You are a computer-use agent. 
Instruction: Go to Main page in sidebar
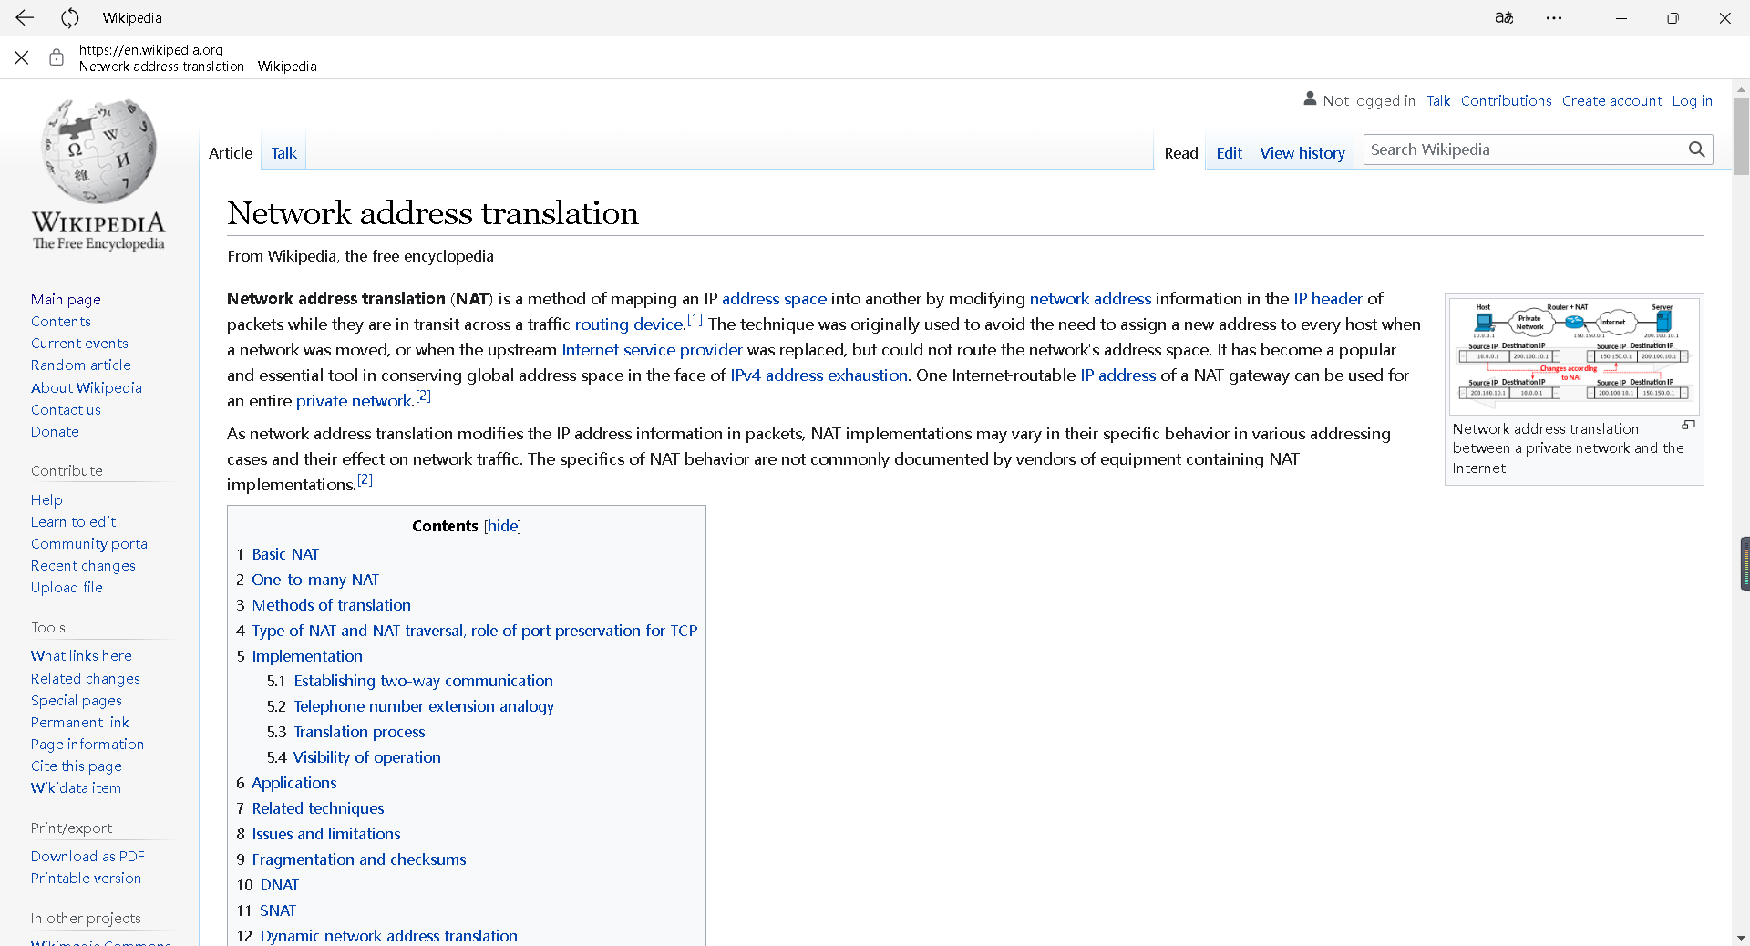[66, 300]
